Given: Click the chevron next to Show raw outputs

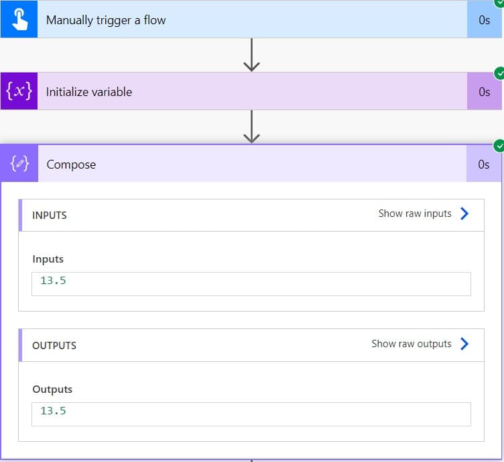Looking at the screenshot, I should coord(464,344).
